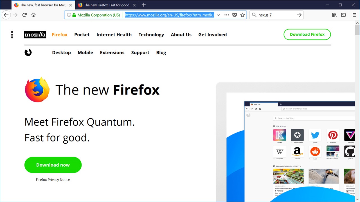Click the site information icon
Screen dimensions: 360x202
pyautogui.click(x=69, y=15)
